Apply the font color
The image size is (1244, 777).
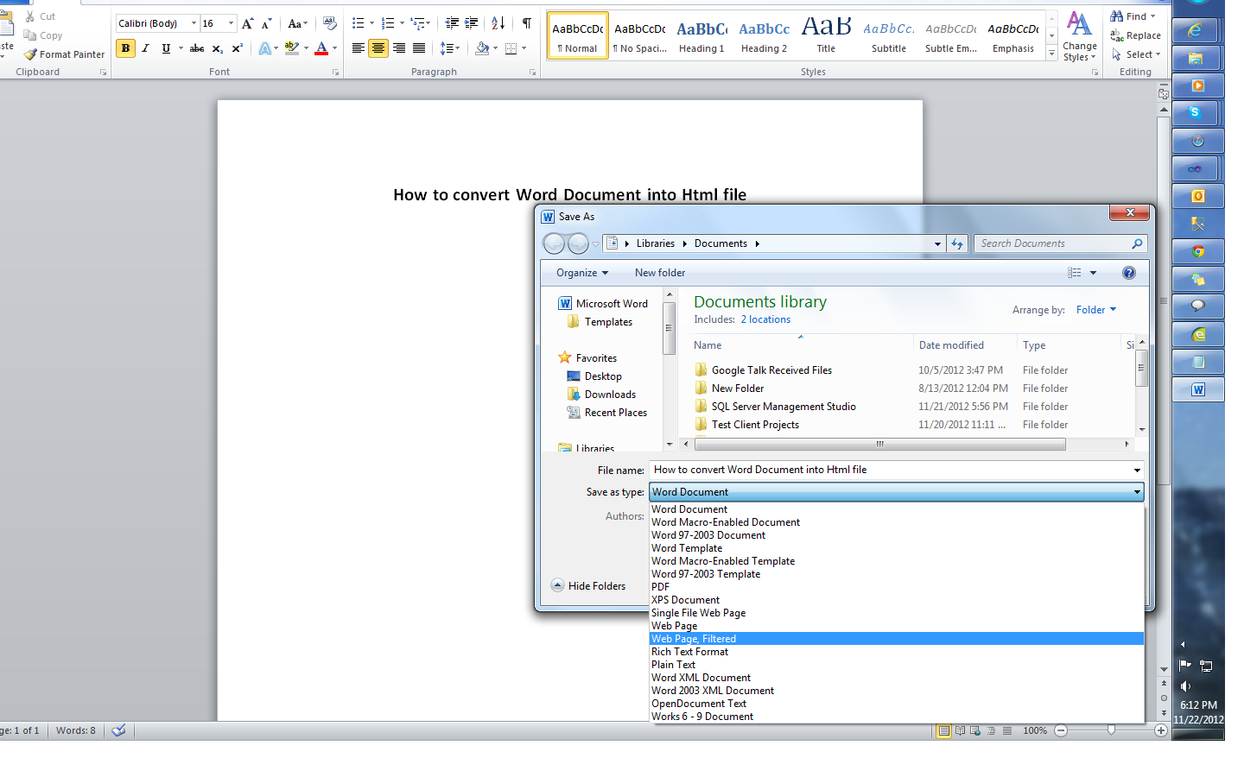(x=320, y=48)
